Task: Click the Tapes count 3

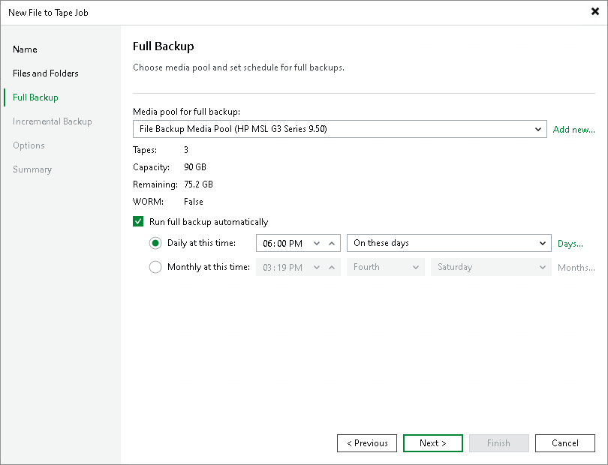Action: [x=186, y=150]
